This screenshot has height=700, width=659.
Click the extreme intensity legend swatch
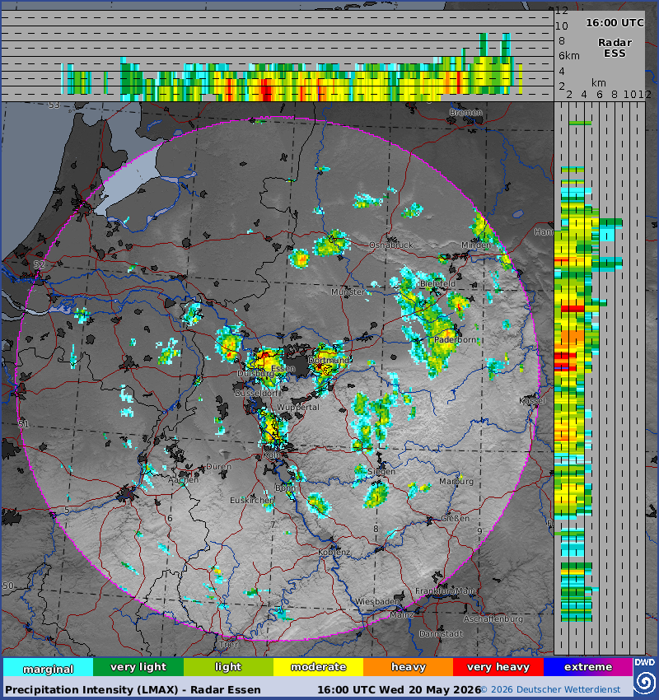[588, 667]
